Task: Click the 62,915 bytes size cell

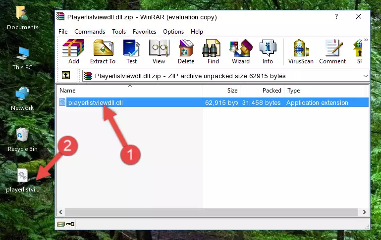Action: 221,102
